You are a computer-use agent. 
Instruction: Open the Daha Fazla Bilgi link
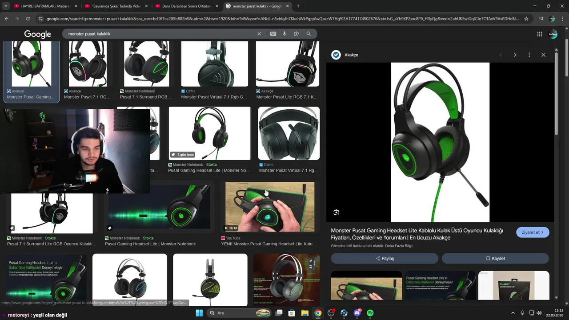[x=399, y=246]
